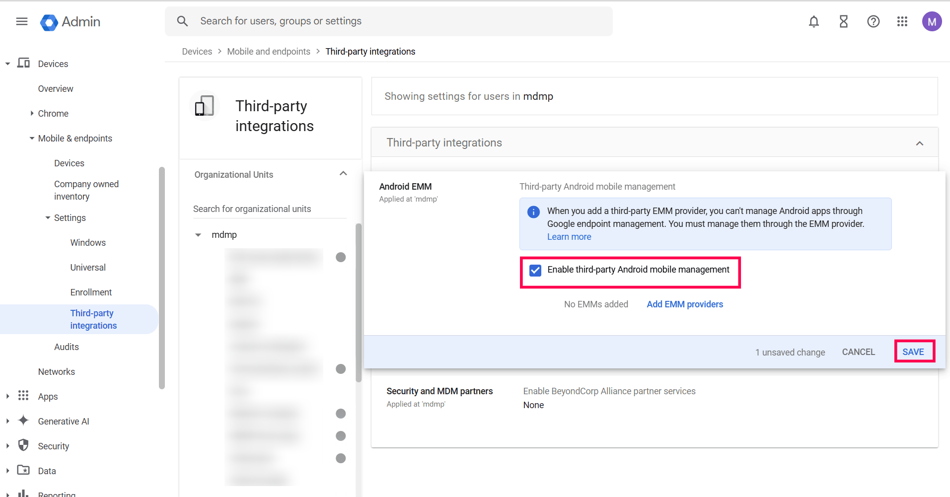Go to Company owned inventory
This screenshot has height=497, width=950.
86,190
